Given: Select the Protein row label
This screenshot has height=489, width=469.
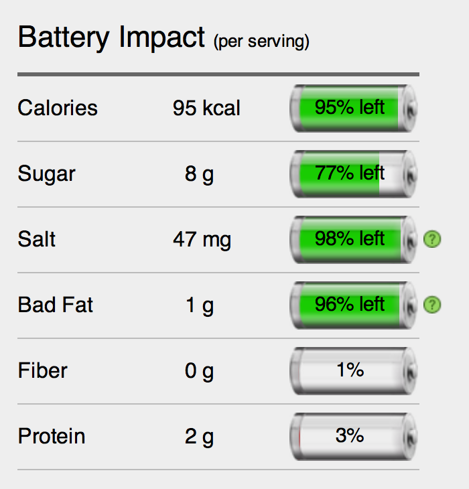Looking at the screenshot, I should pyautogui.click(x=52, y=436).
